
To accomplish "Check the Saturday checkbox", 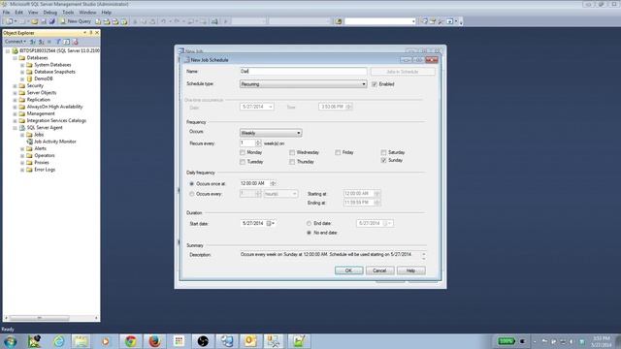I will (383, 152).
